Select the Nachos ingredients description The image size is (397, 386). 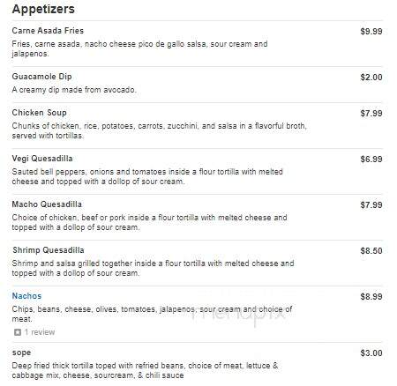coord(152,314)
